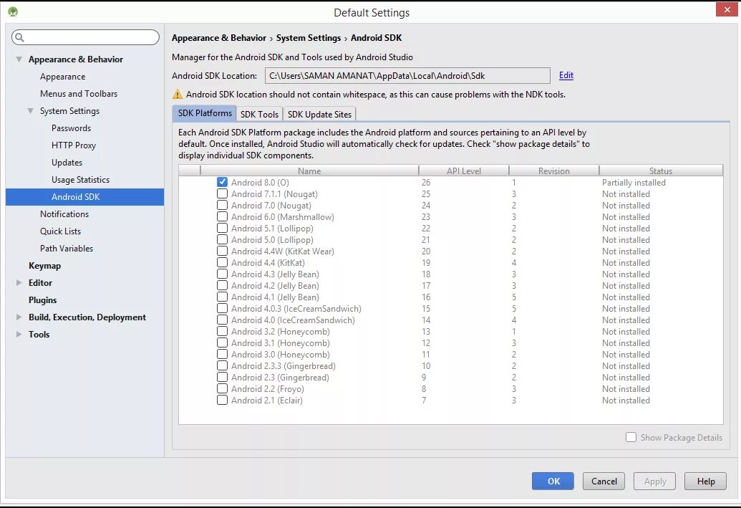Select Menus and Toolbars settings

pos(79,94)
